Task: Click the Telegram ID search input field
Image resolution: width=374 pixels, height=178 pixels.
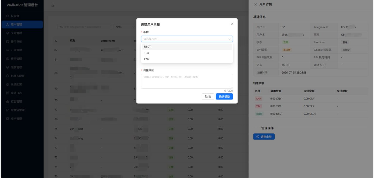Action: tap(85, 27)
